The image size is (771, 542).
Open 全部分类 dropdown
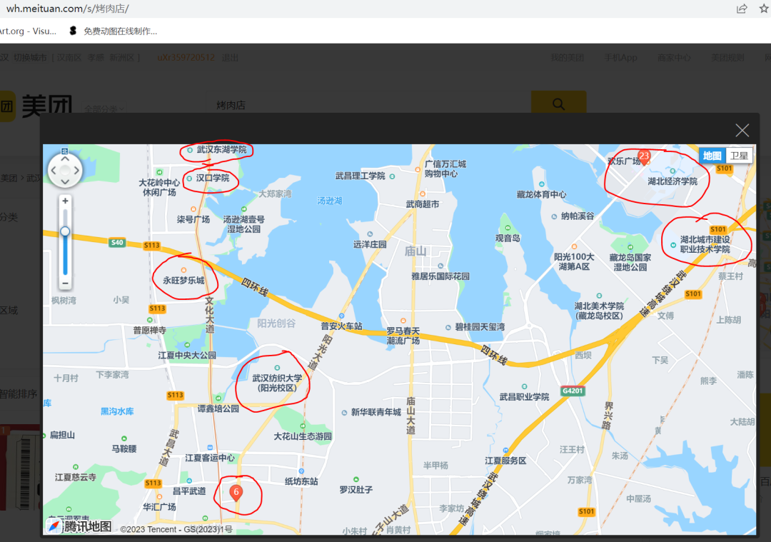click(x=104, y=109)
